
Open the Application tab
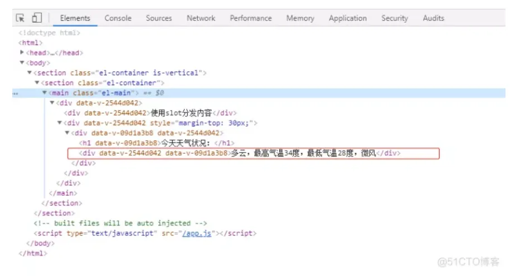tap(348, 18)
